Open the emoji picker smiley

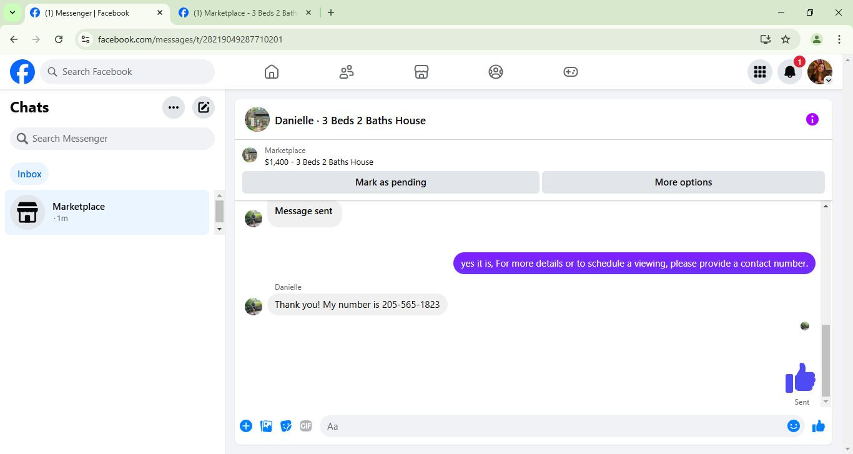pos(794,426)
